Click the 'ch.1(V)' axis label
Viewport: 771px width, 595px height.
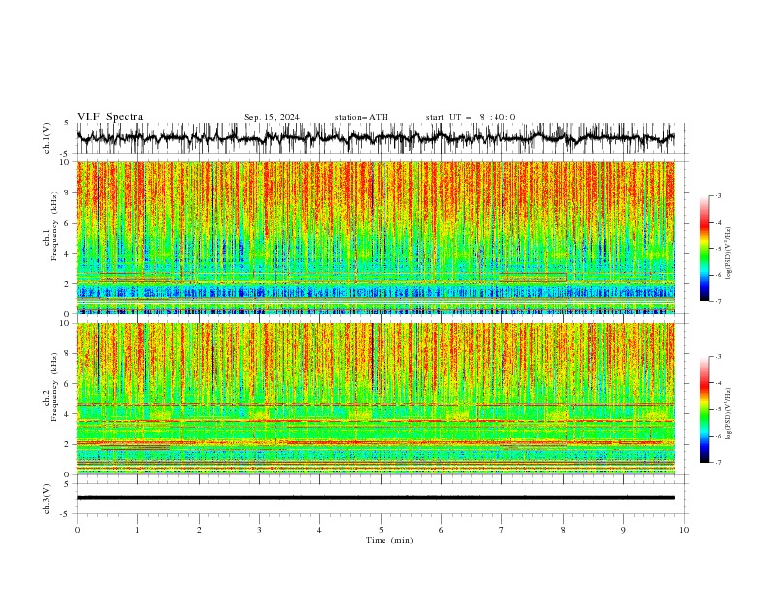pyautogui.click(x=47, y=138)
